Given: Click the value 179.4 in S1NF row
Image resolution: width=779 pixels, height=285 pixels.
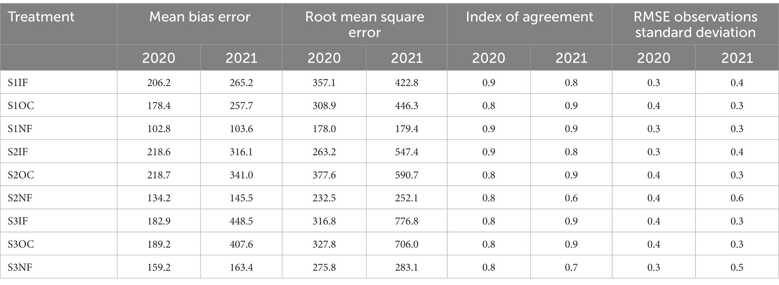Looking at the screenshot, I should 407,129.
